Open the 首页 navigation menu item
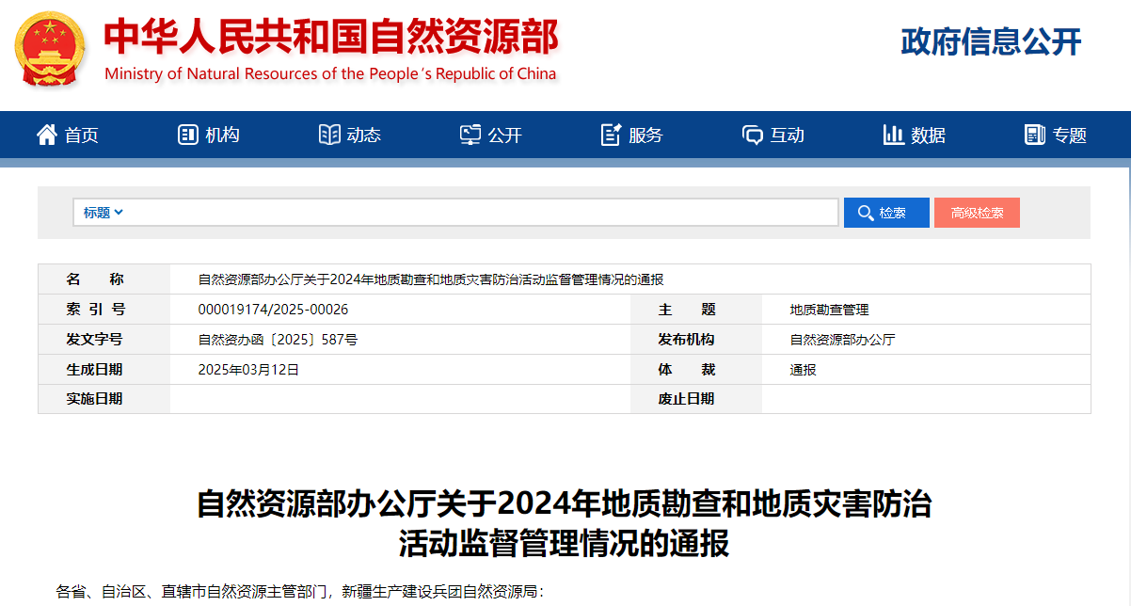 68,135
